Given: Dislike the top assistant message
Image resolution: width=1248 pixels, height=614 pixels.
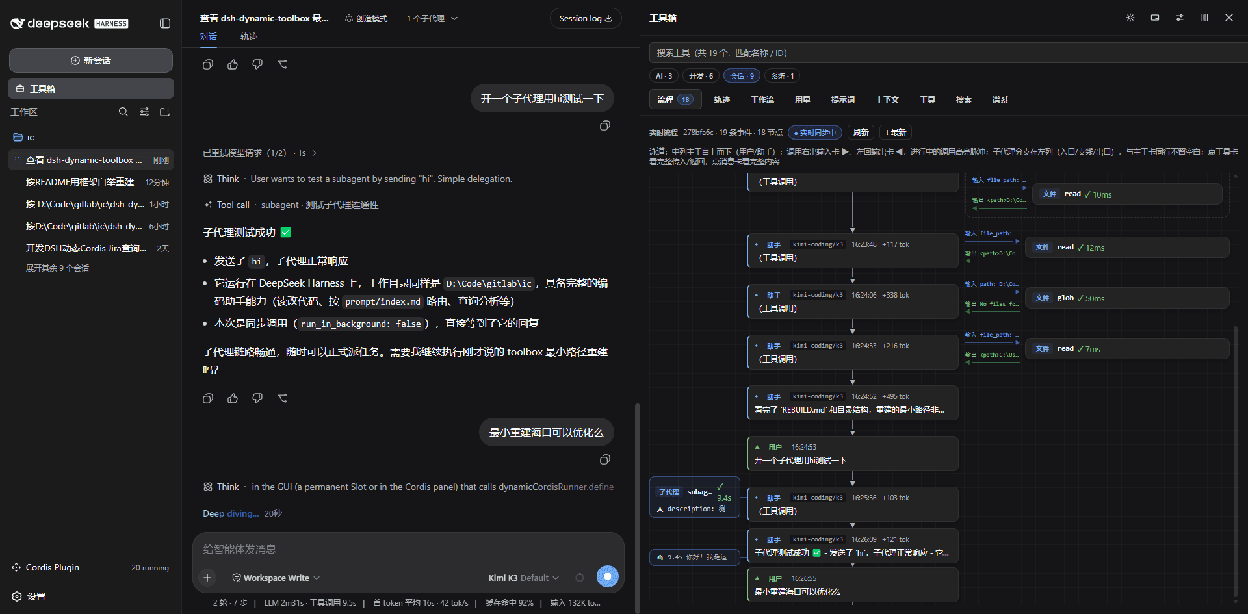Looking at the screenshot, I should (257, 64).
